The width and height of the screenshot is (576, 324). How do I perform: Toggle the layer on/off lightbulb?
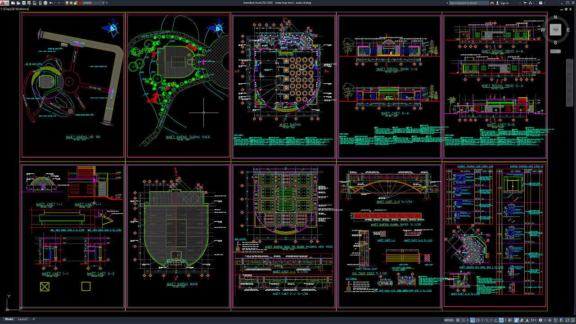(67, 3)
